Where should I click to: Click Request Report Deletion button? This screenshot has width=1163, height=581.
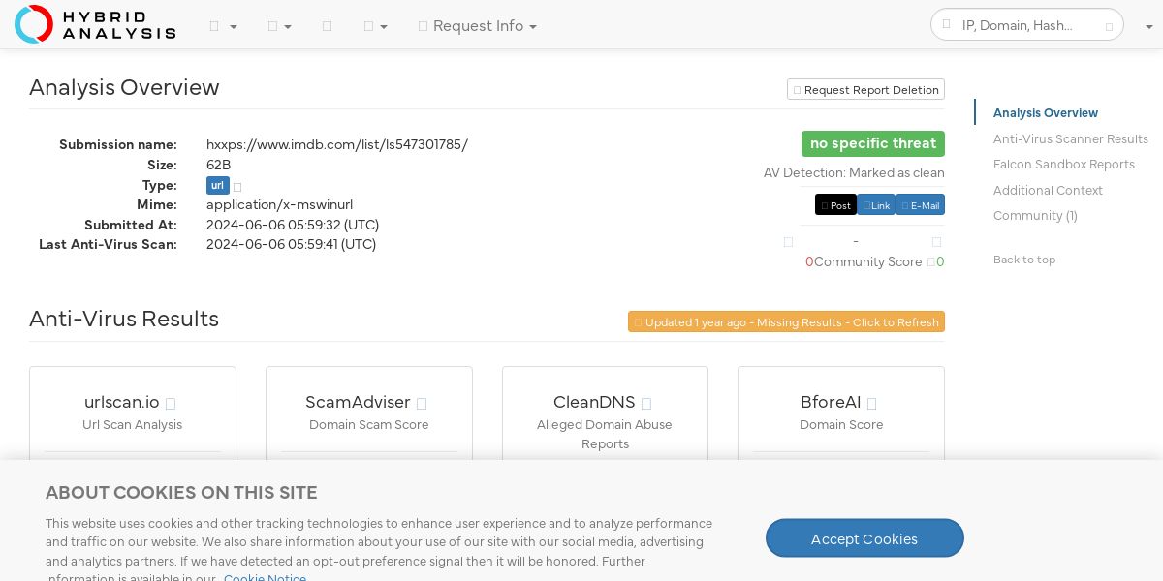[865, 89]
